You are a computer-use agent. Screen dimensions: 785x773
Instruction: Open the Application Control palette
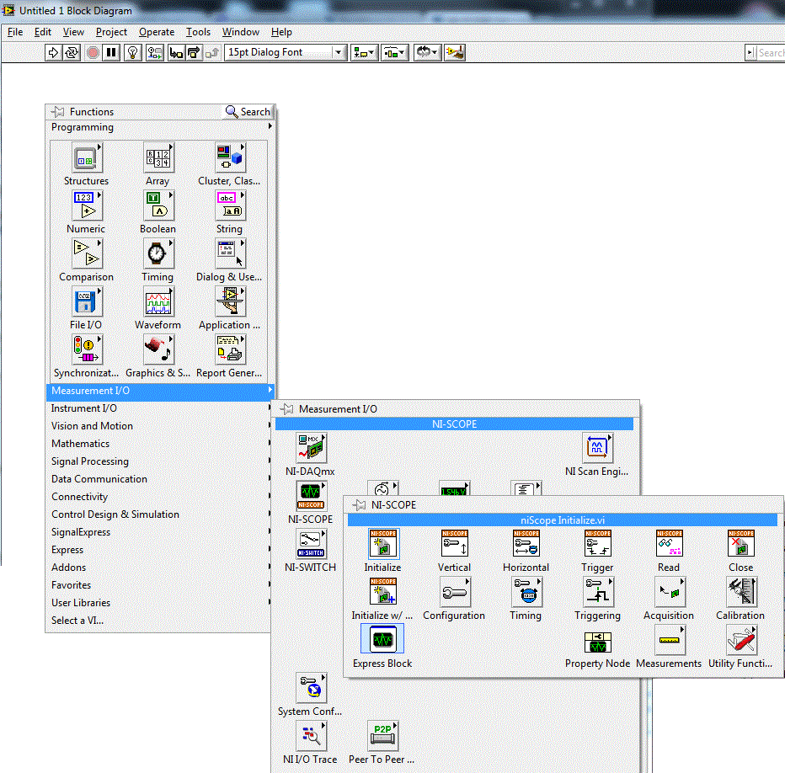point(230,302)
